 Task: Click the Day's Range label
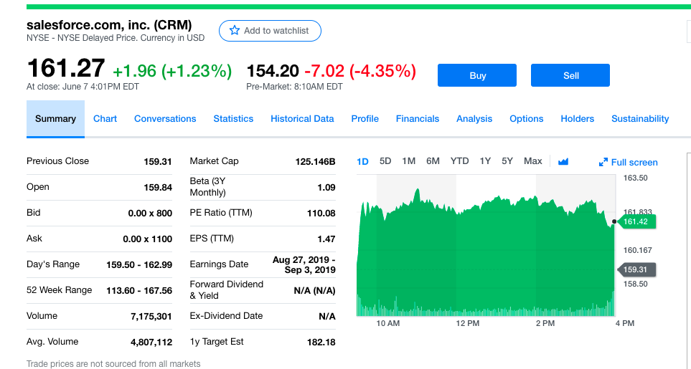53,264
